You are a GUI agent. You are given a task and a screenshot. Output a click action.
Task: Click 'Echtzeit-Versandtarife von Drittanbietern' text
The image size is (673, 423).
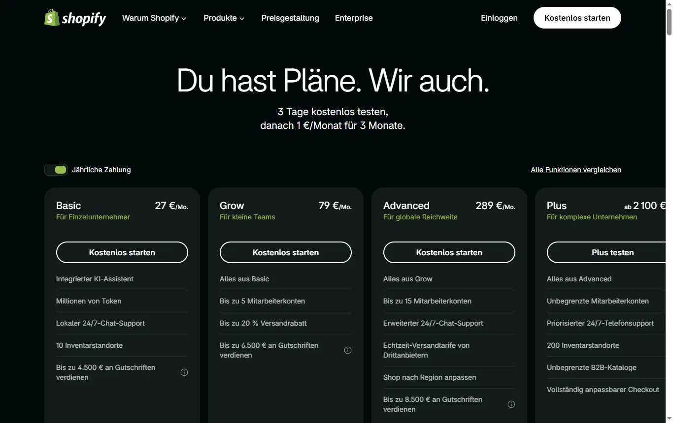[x=427, y=350]
